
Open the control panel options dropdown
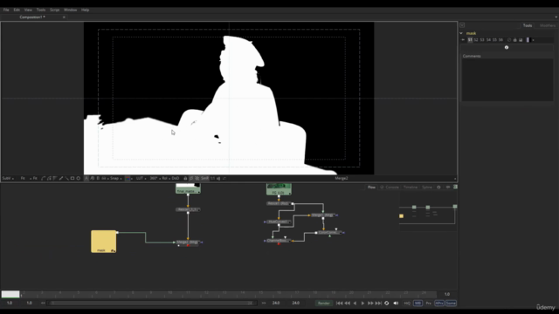tap(462, 25)
